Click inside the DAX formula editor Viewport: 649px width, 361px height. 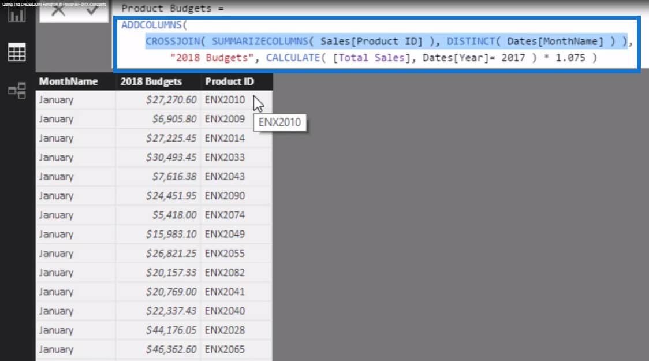tap(376, 43)
